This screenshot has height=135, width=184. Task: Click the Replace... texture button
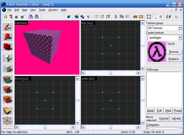(175, 59)
